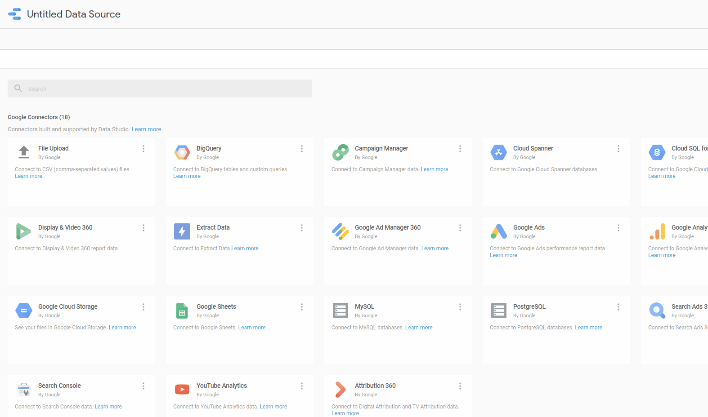This screenshot has width=708, height=417.
Task: Select the File Upload connector title
Action: click(x=54, y=148)
